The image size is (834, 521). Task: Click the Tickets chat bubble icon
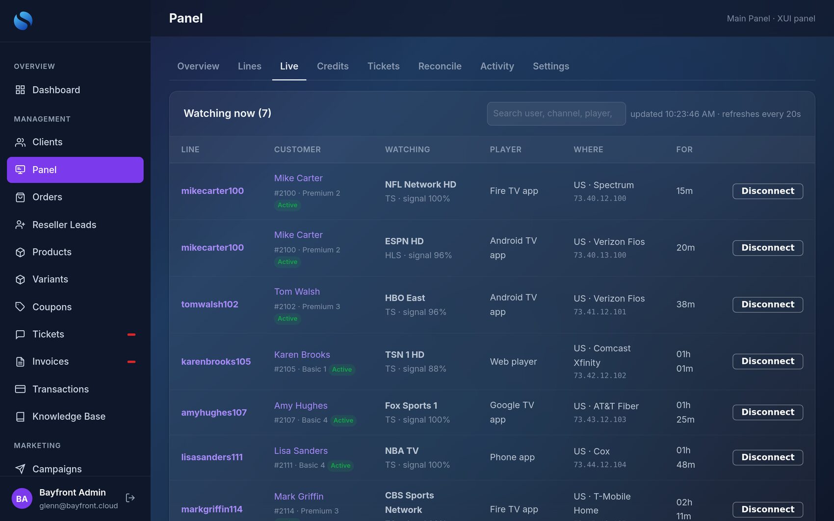[x=20, y=334]
